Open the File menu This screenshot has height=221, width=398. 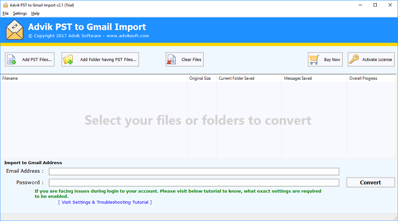tap(6, 13)
